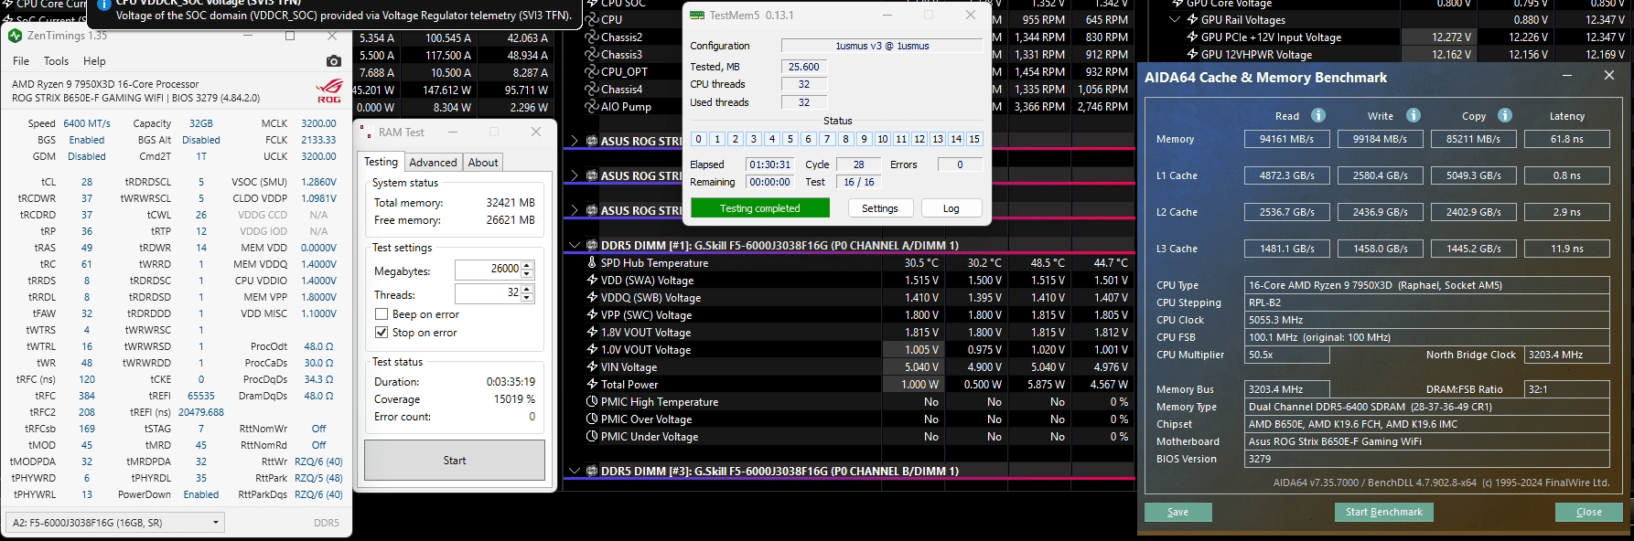Select PMIC Under Voltage status icon
Viewport: 1634px width, 541px height.
pyautogui.click(x=592, y=437)
